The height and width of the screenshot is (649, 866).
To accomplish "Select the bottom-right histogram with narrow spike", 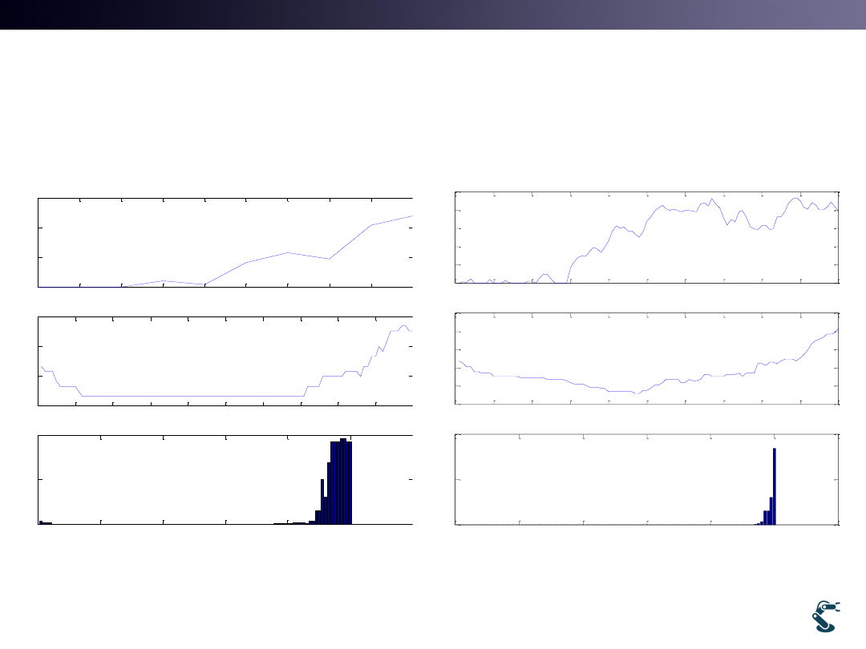I will coord(646,480).
